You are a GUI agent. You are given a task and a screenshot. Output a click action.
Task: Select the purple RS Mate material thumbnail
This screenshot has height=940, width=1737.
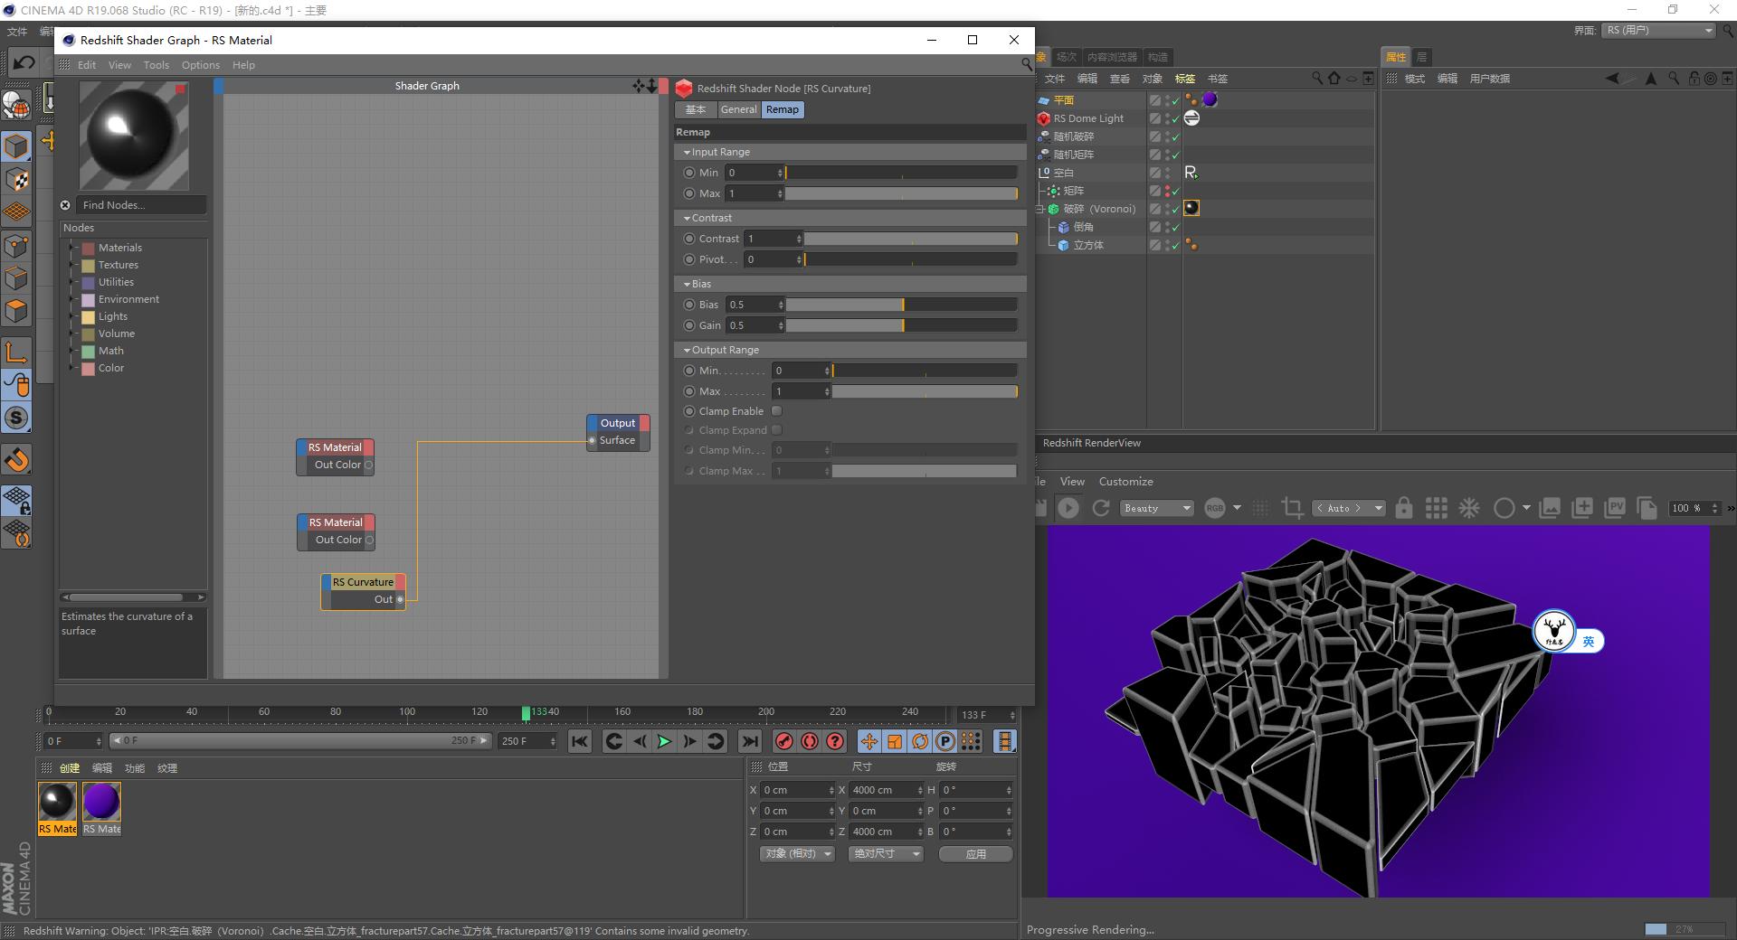100,799
